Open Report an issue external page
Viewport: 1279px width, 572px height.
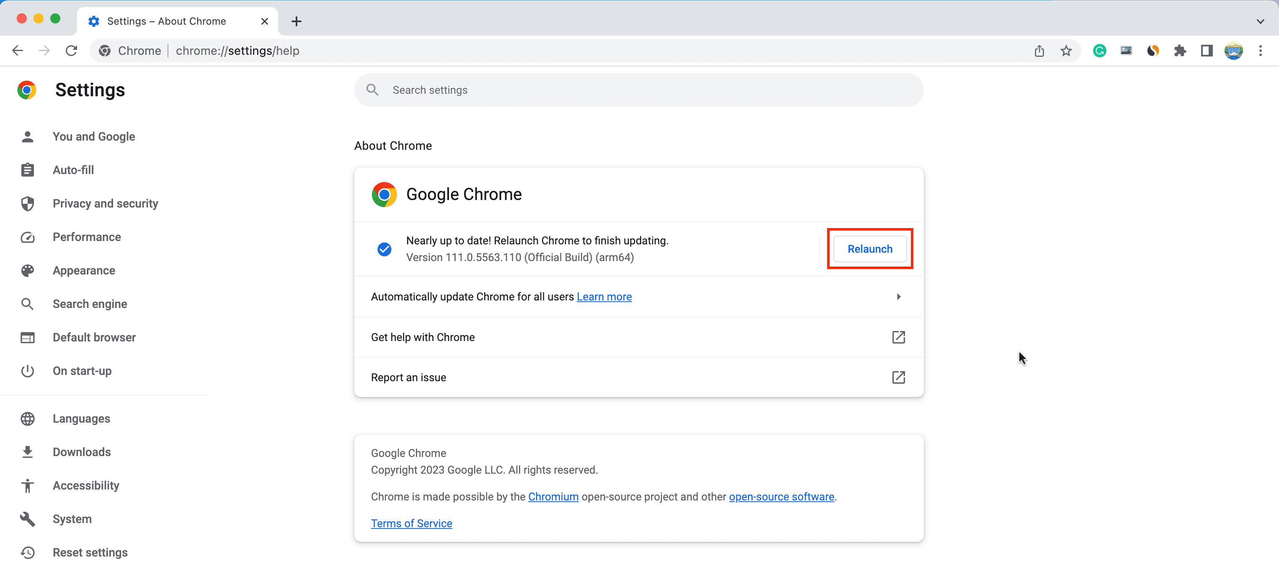pos(897,377)
